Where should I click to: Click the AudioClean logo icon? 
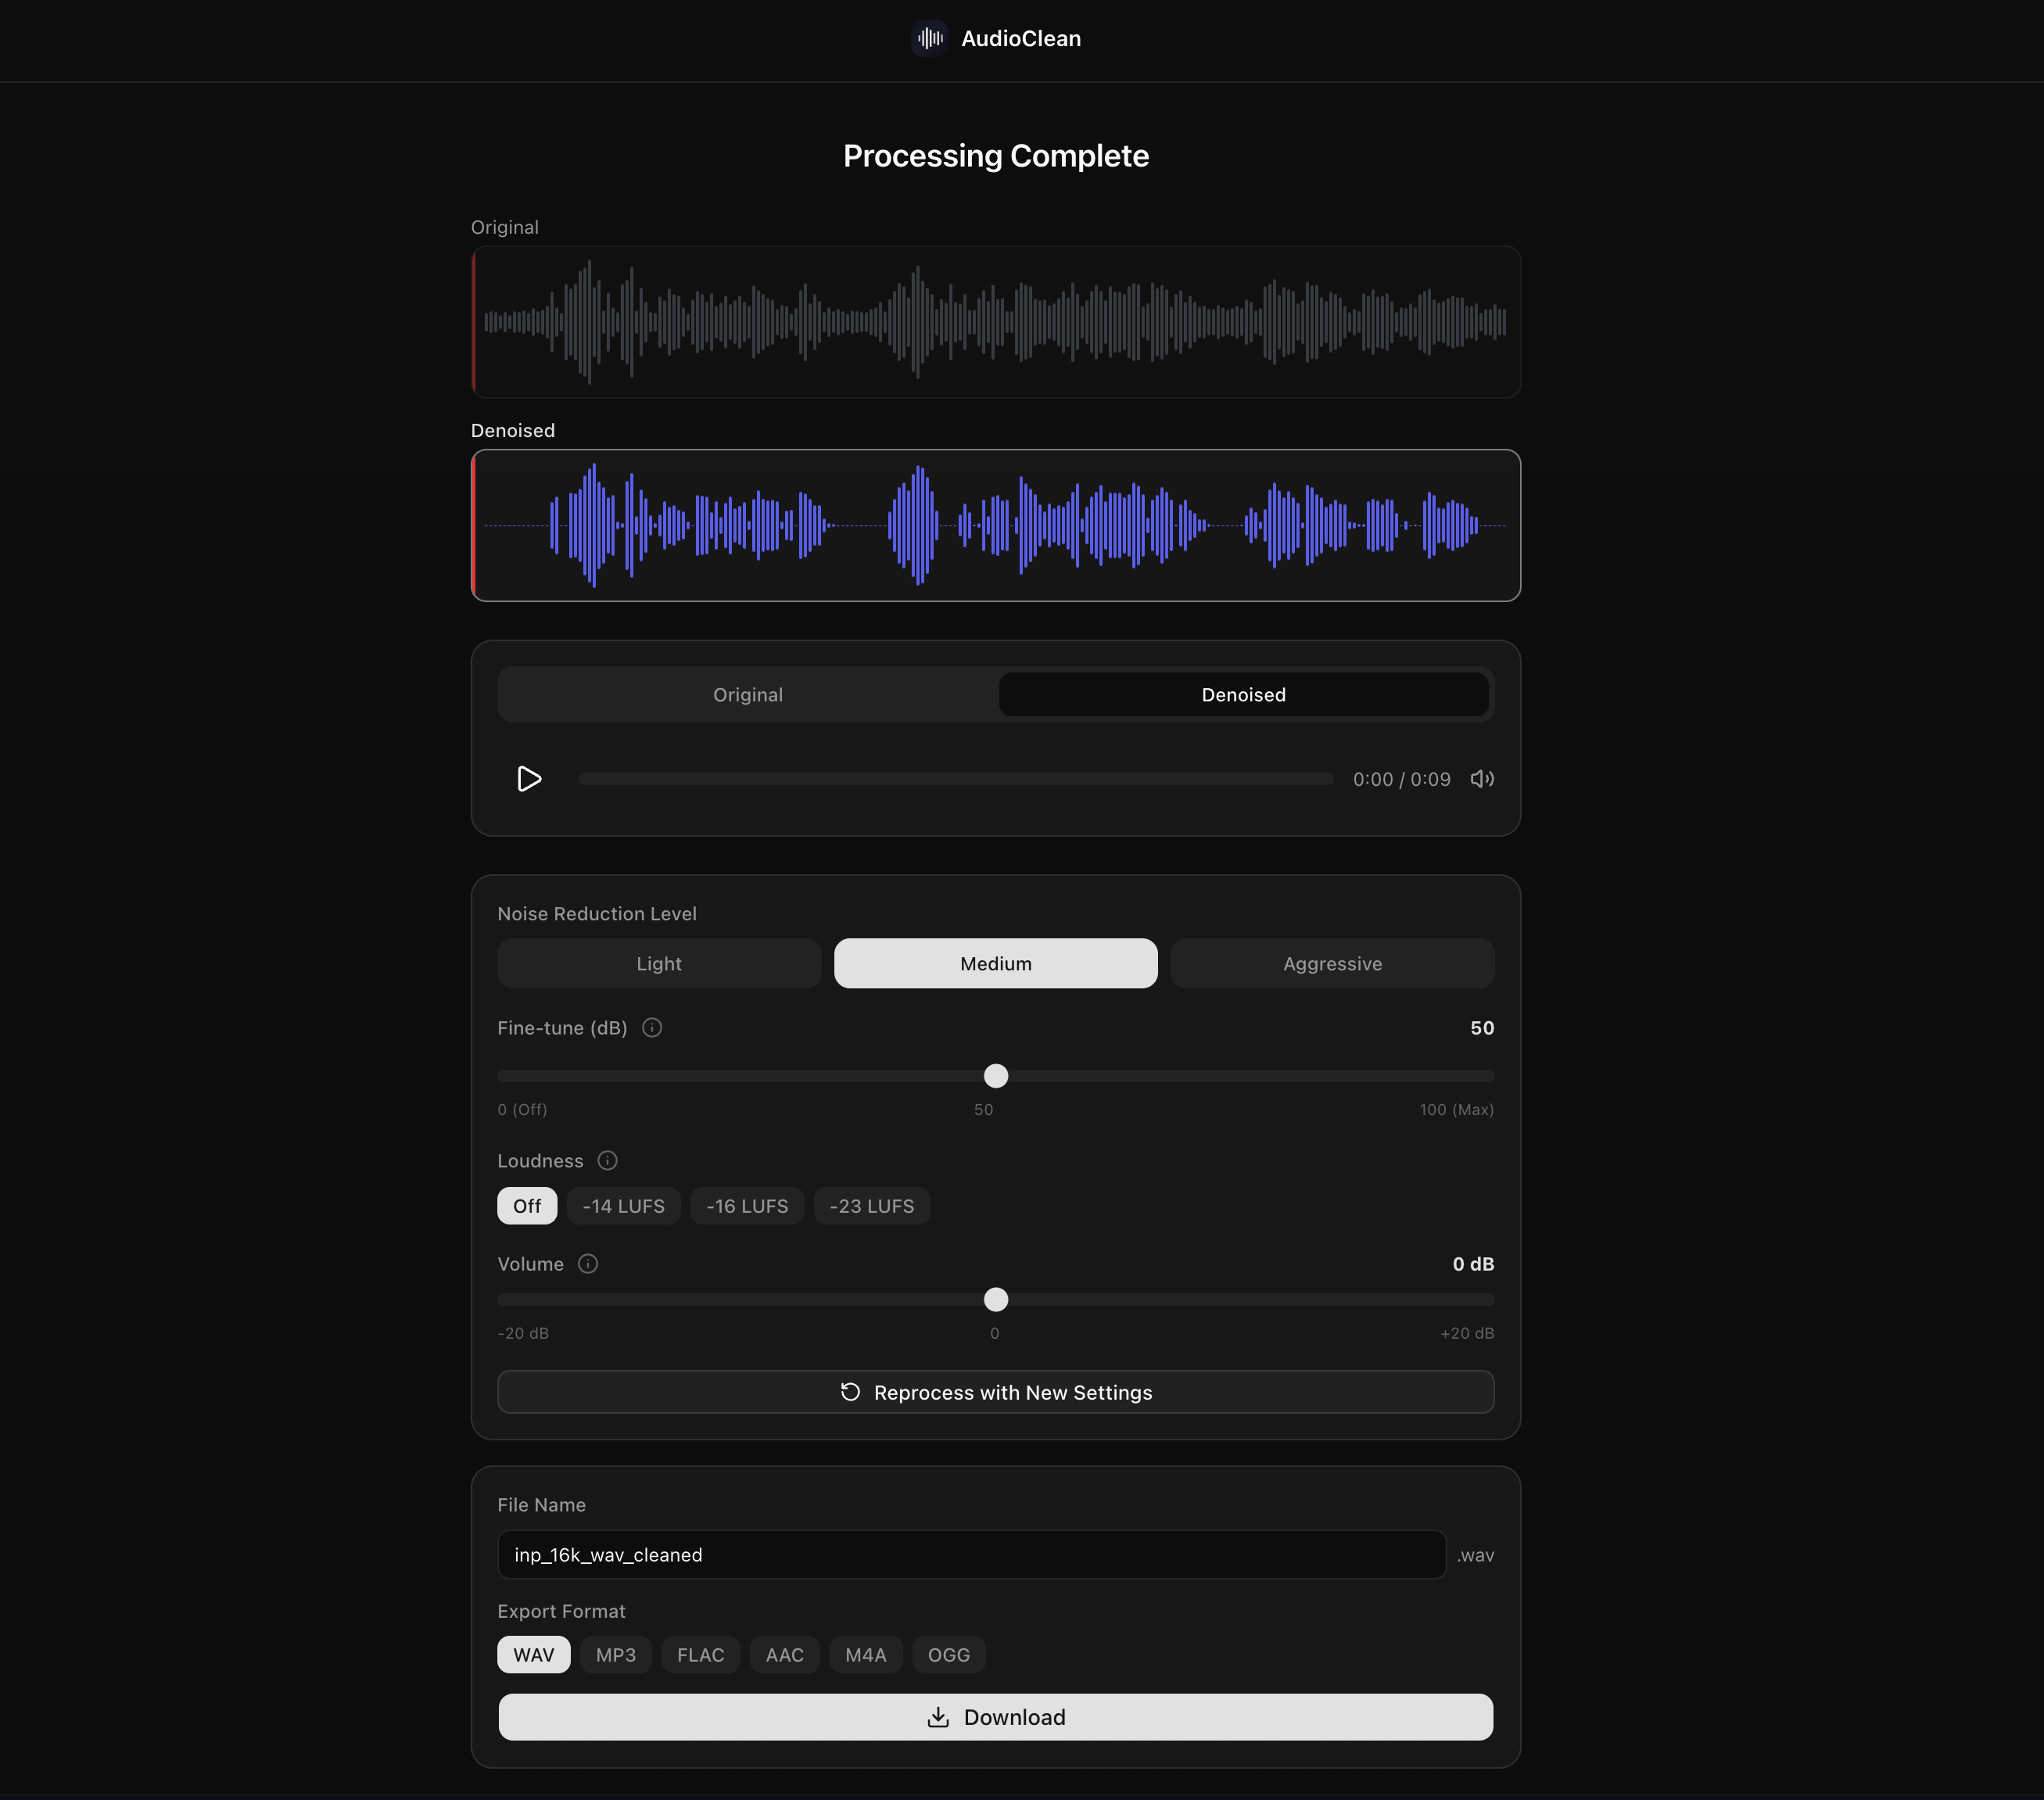[x=928, y=38]
